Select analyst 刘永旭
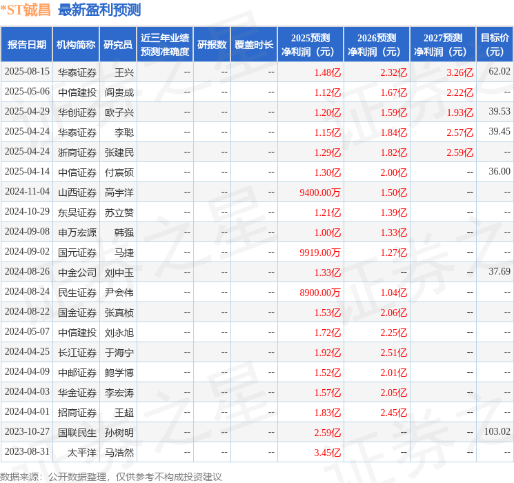Screen dimensions: 514x483 [119, 333]
